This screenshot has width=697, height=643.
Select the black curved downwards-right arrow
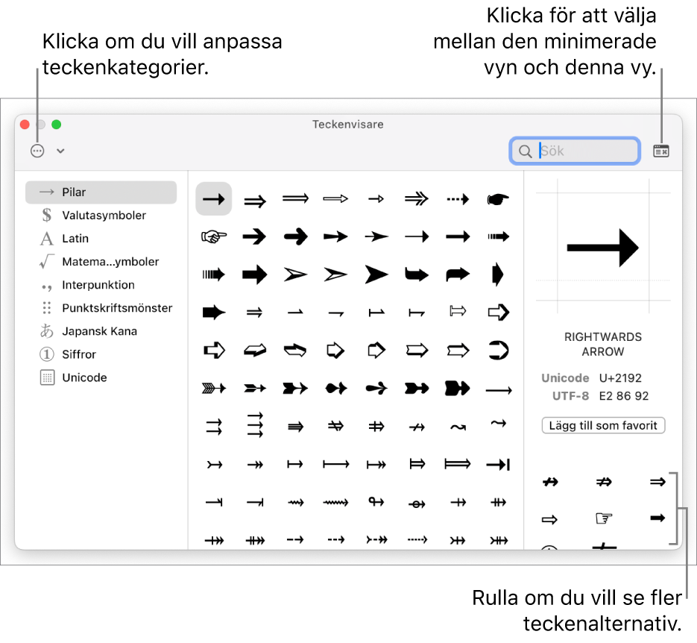pyautogui.click(x=417, y=275)
